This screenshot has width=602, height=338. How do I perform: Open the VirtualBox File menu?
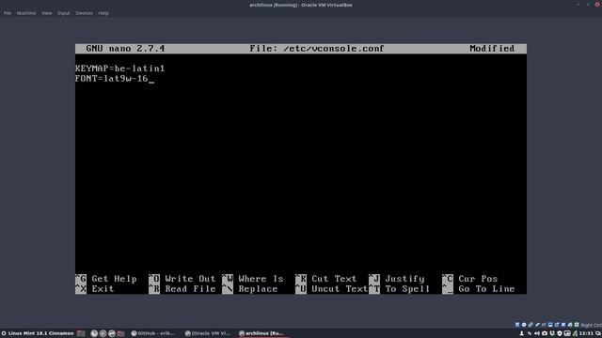8,13
